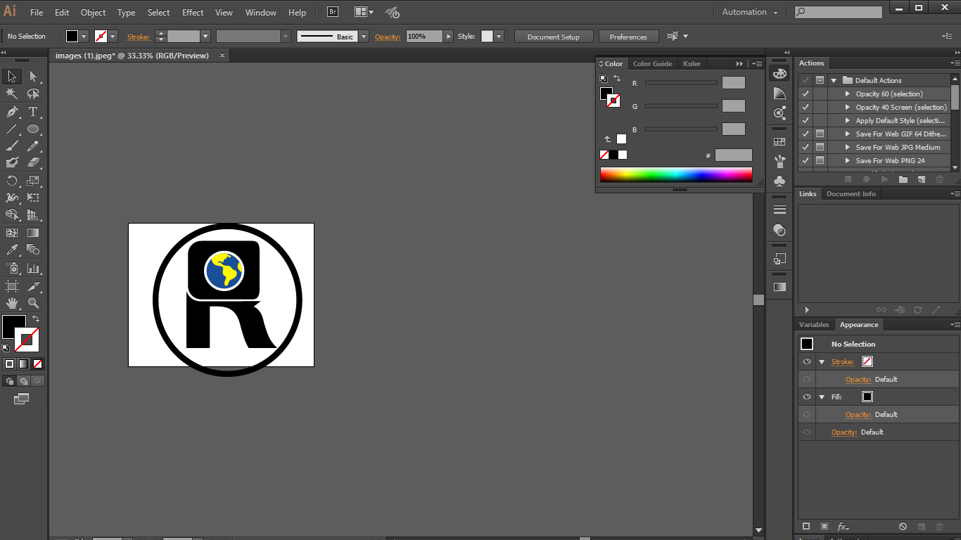Select the Symbol Sprayer tool
961x540 pixels.
[12, 268]
